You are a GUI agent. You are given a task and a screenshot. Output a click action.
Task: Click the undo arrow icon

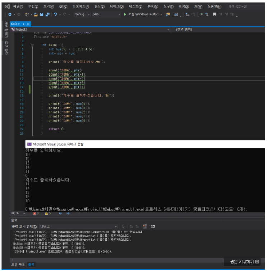pyautogui.click(x=55, y=14)
